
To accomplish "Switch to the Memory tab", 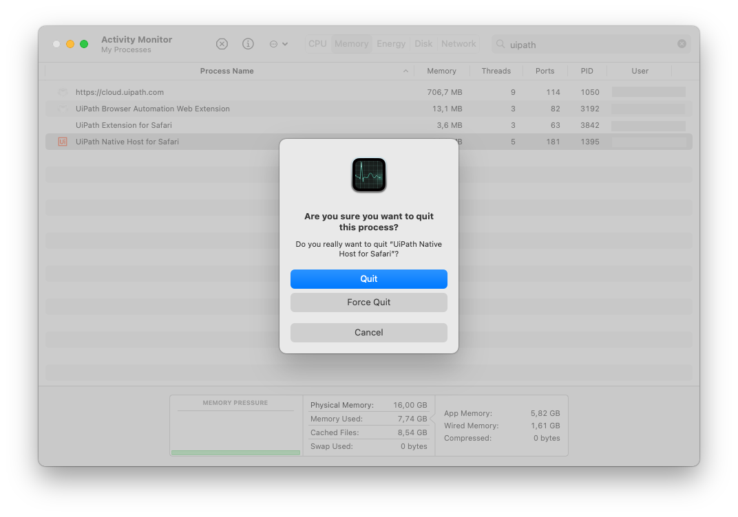I will coord(351,44).
